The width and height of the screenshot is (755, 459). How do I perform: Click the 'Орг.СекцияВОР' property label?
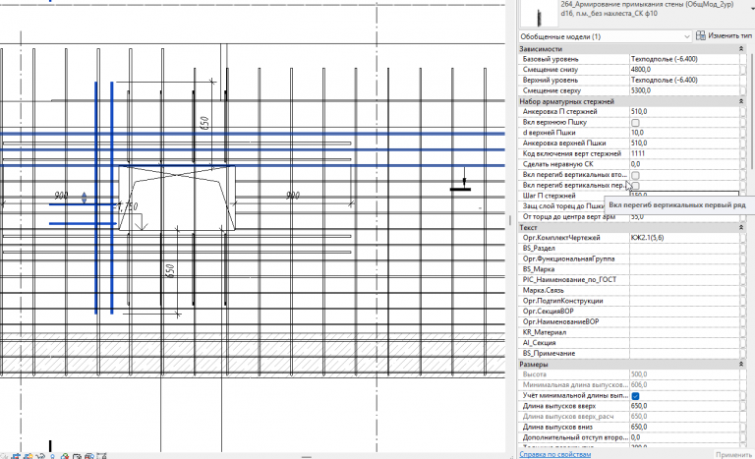tap(548, 312)
